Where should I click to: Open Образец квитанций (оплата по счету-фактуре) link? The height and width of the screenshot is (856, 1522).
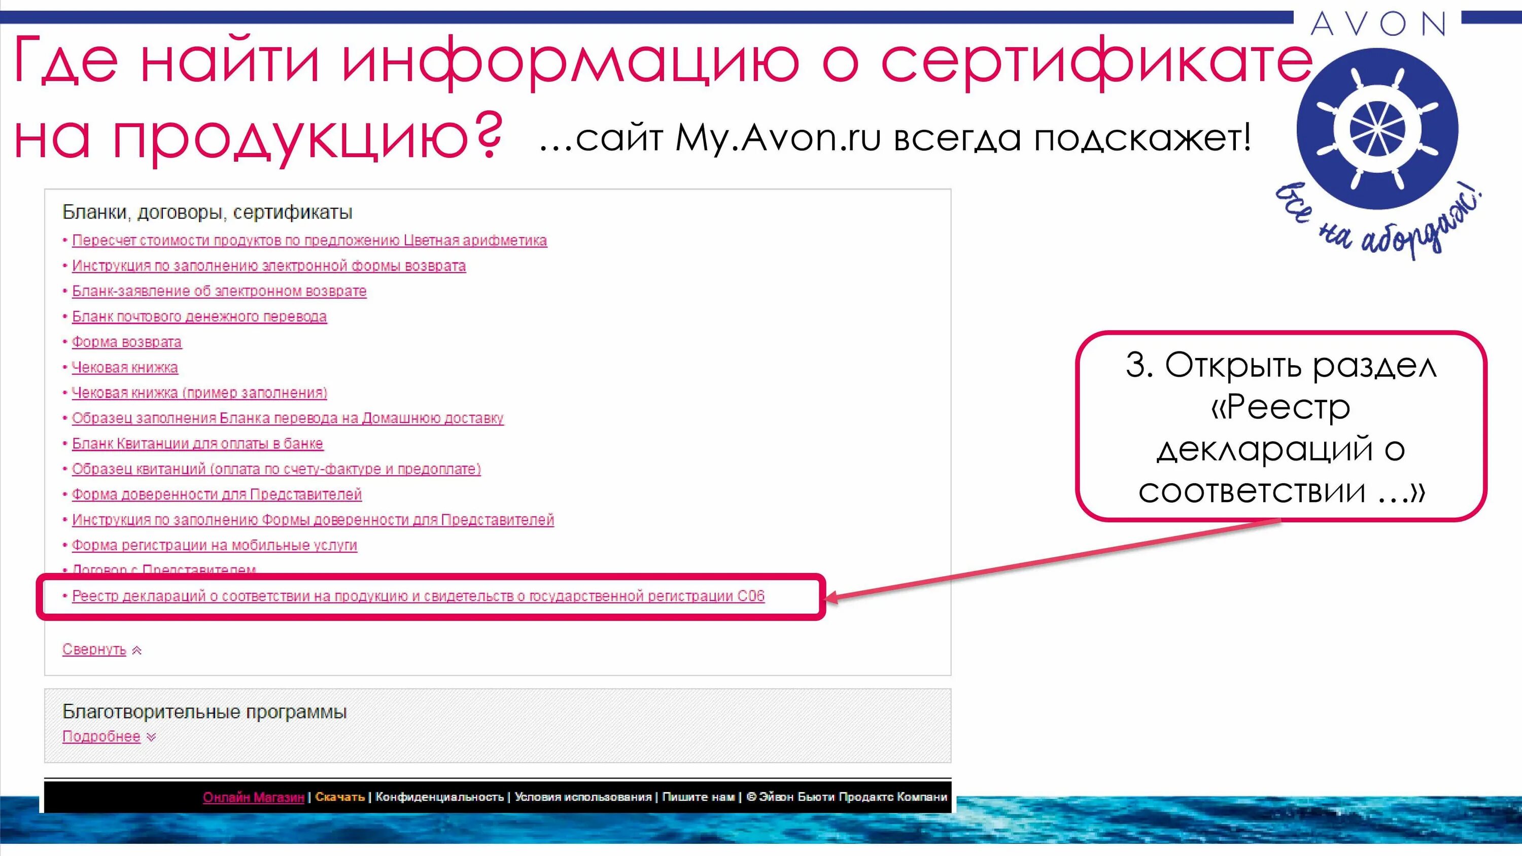coord(276,469)
